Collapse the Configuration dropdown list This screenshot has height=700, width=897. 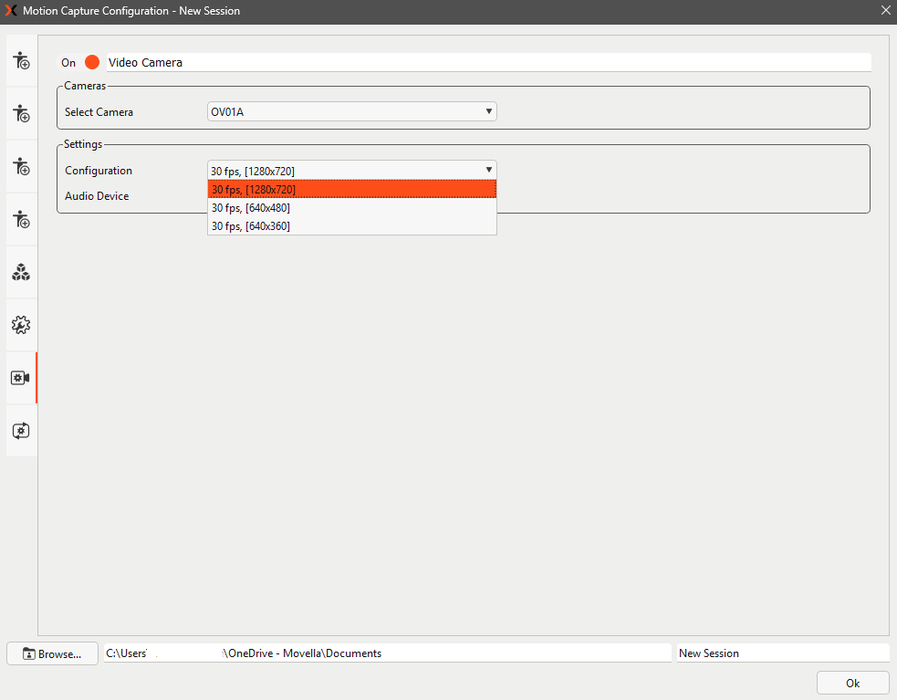click(x=352, y=170)
